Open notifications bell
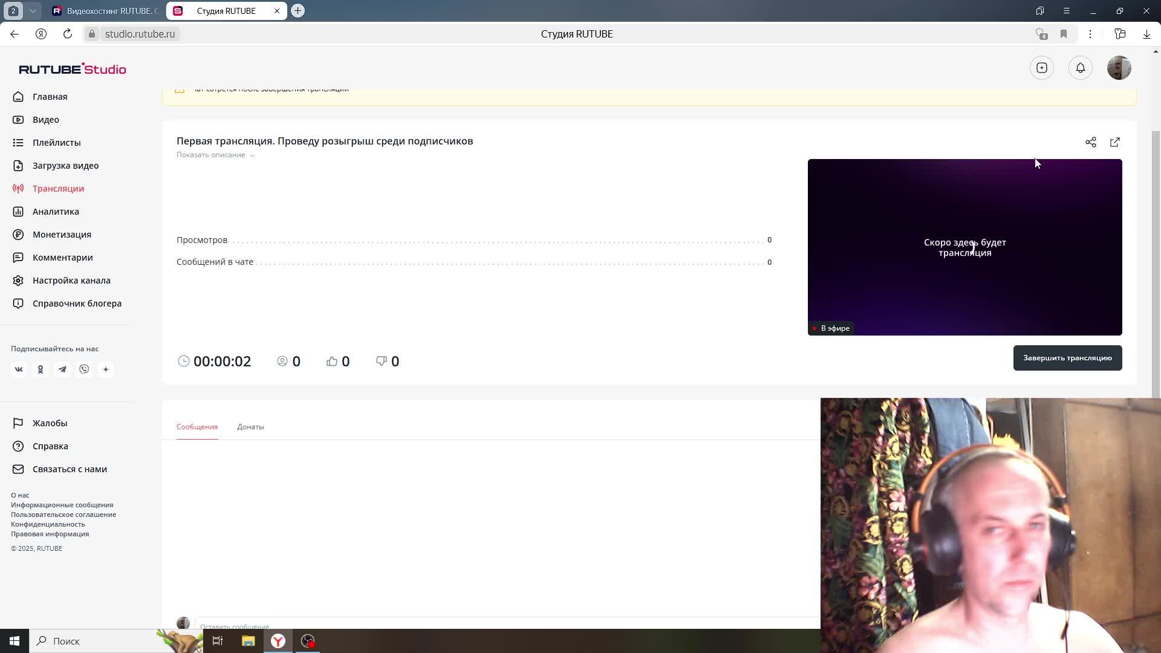1161x653 pixels. pos(1081,68)
